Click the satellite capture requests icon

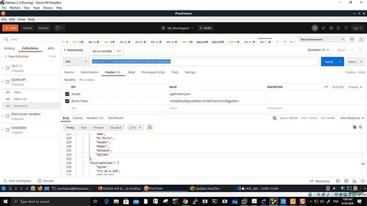(x=323, y=28)
